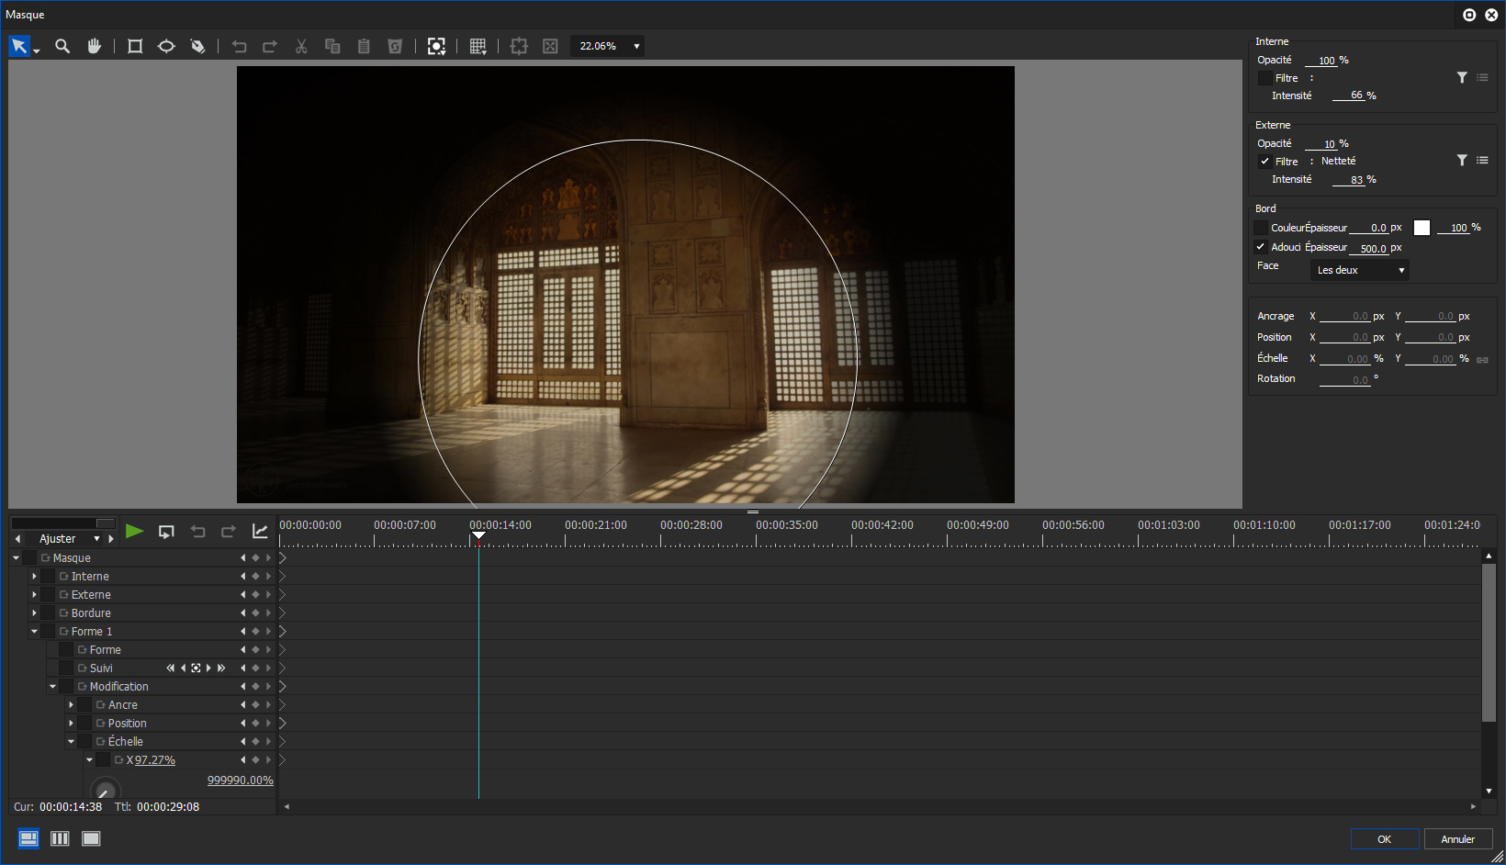Expand the Externe tree node
Screen dimensions: 1506x865
click(x=34, y=594)
